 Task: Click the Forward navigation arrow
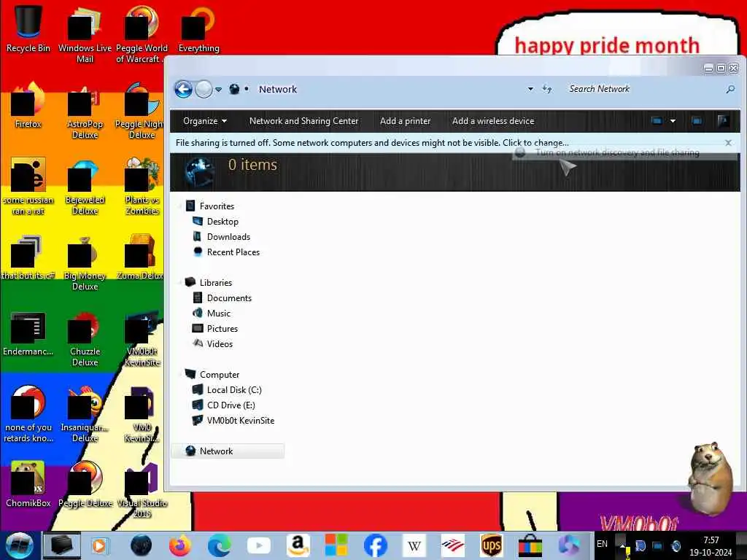click(204, 89)
